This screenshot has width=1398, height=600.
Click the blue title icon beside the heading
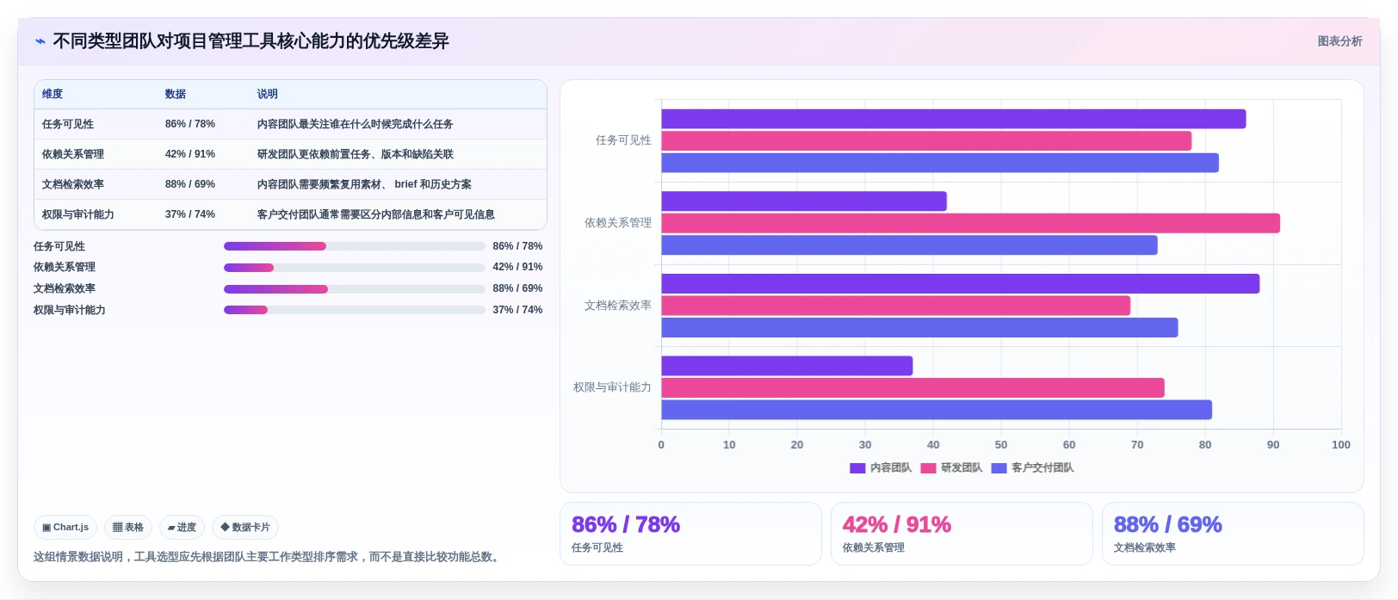(x=40, y=41)
